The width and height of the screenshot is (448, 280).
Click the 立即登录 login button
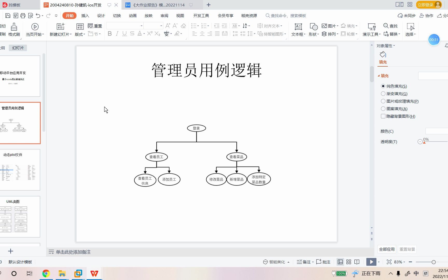(x=426, y=5)
